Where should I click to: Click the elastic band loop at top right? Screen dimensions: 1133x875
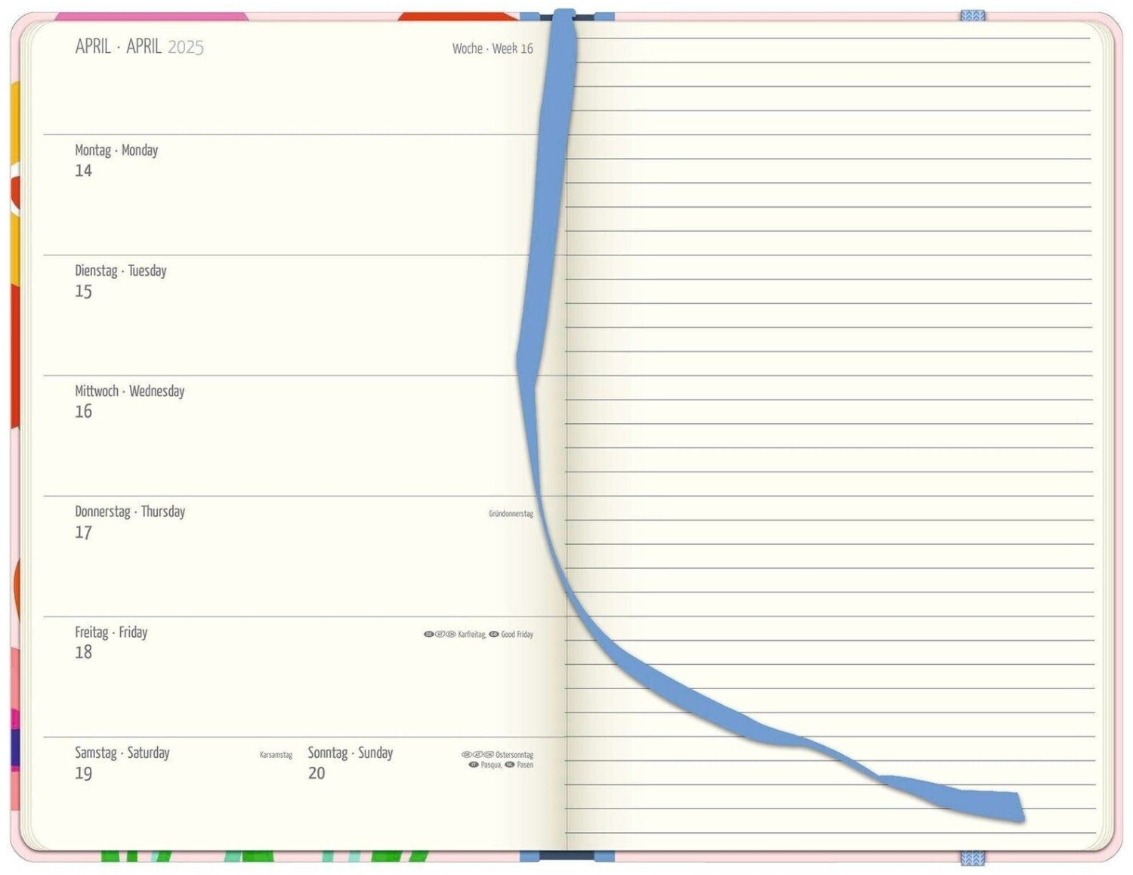pyautogui.click(x=972, y=16)
